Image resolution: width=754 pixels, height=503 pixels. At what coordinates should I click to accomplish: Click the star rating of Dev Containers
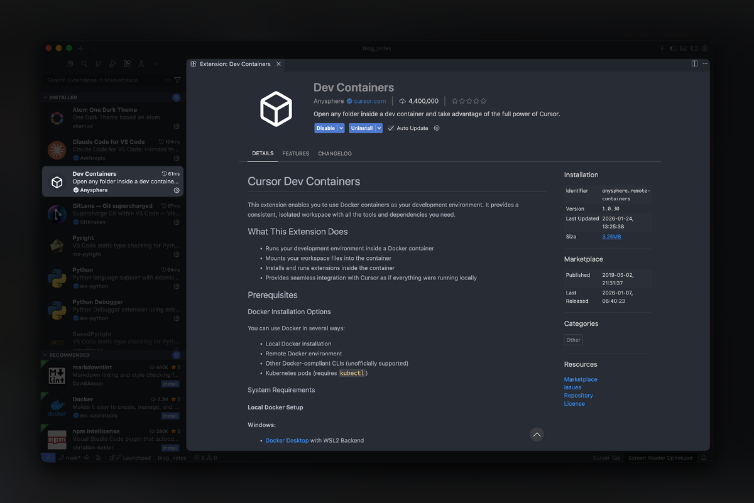tap(469, 101)
